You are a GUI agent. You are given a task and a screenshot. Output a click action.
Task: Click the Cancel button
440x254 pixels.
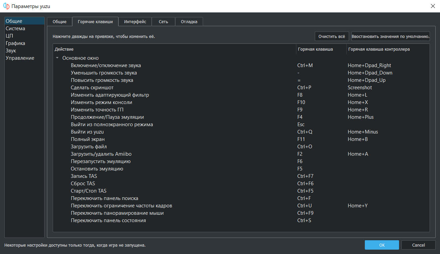[x=419, y=245]
